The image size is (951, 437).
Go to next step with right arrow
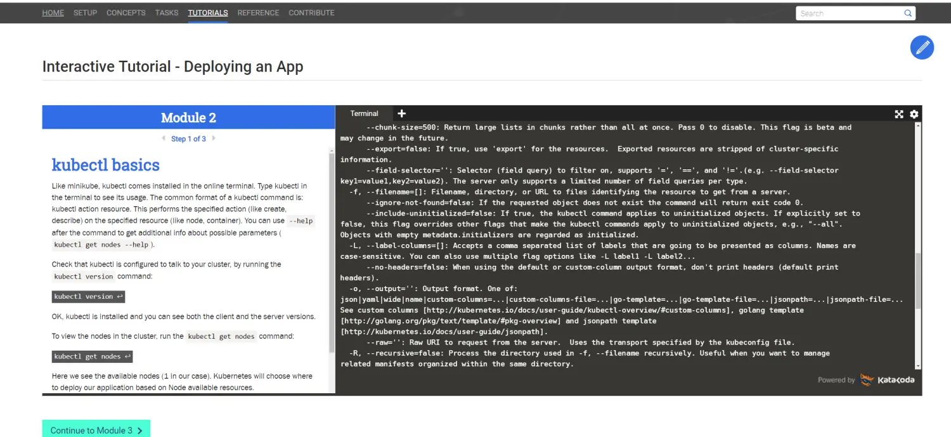[214, 138]
